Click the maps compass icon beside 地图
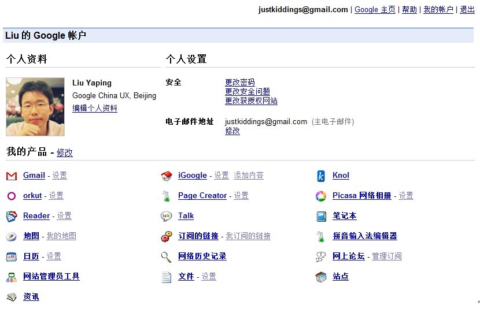The height and width of the screenshot is (309, 480). click(12, 236)
